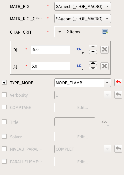This screenshot has height=175, width=124.
Task: Move item [1] up in the list
Action: [x=93, y=63]
